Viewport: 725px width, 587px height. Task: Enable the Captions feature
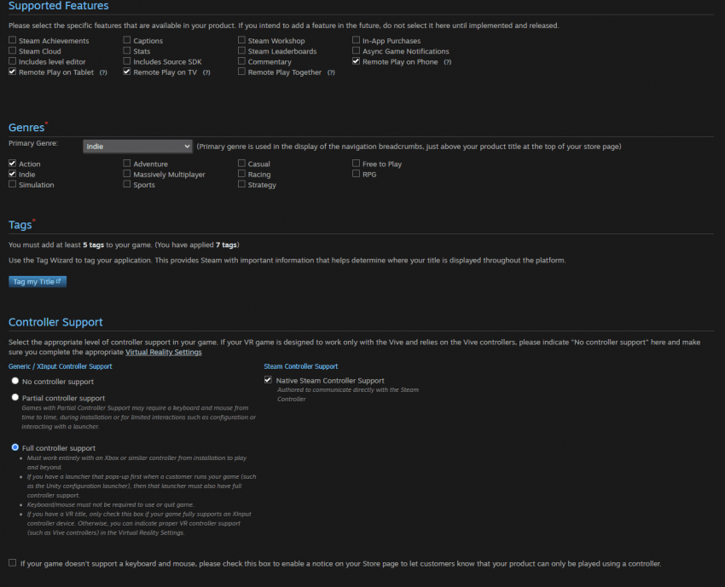(127, 40)
